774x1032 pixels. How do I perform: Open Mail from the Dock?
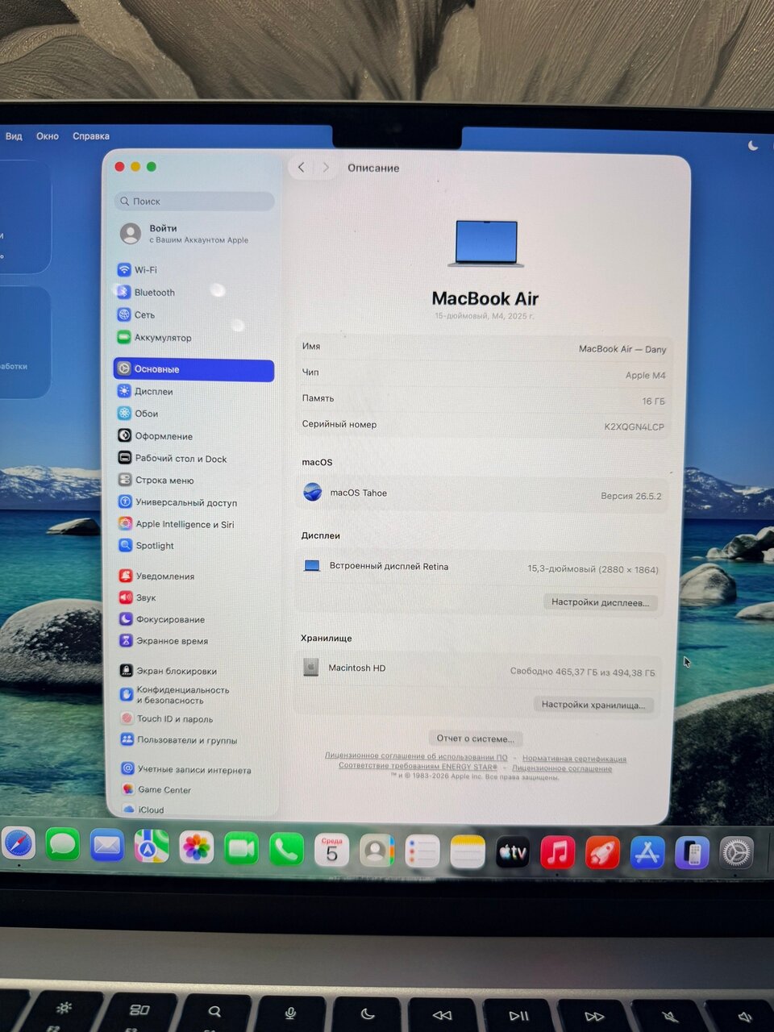click(107, 847)
